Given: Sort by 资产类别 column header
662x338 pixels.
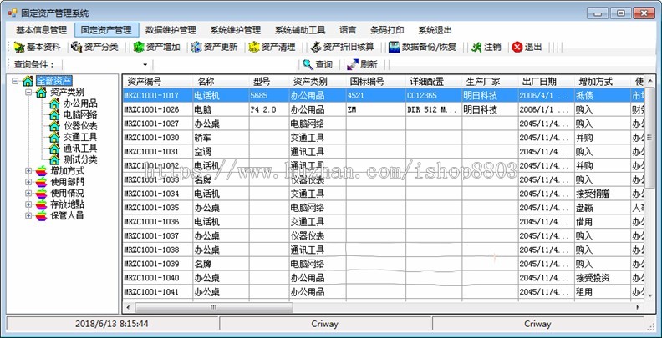Looking at the screenshot, I should [318, 81].
